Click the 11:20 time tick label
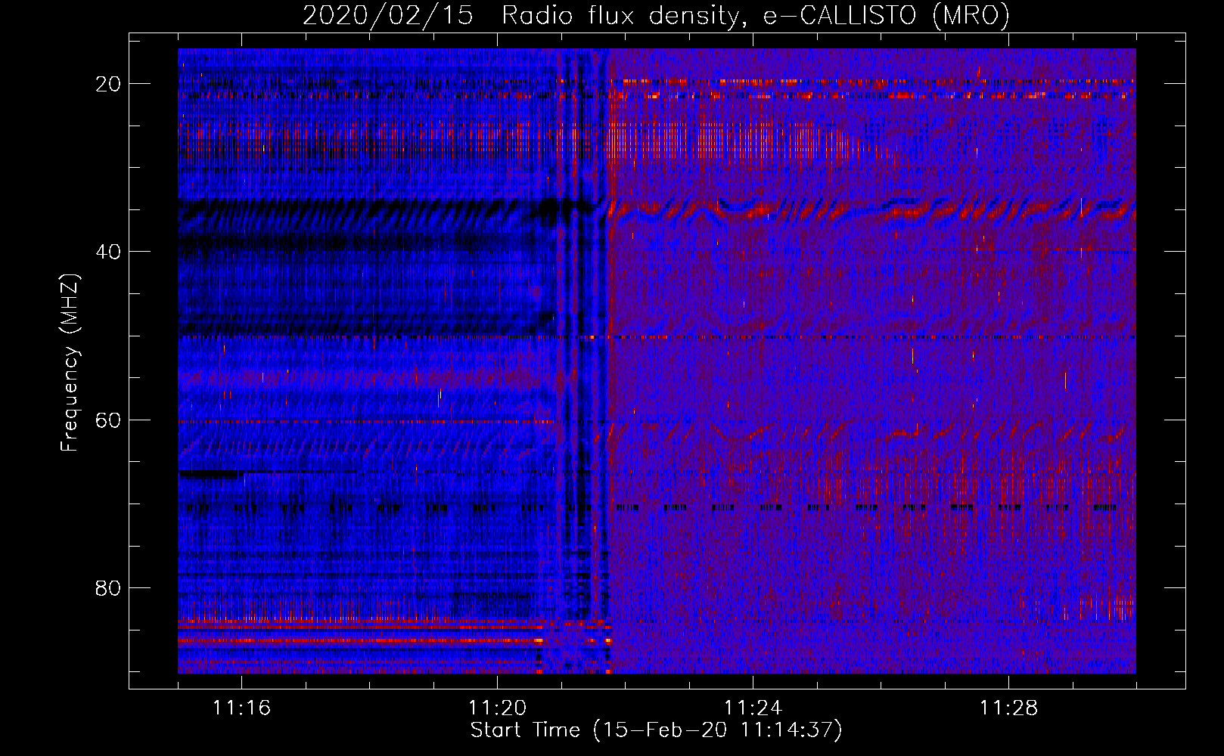The image size is (1224, 756). click(497, 708)
